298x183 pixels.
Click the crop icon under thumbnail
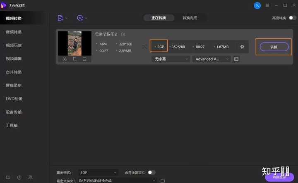click(x=74, y=59)
